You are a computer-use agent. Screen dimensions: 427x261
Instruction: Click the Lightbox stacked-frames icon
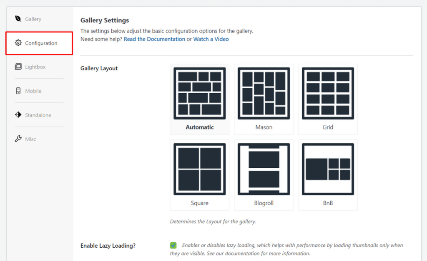[18, 67]
